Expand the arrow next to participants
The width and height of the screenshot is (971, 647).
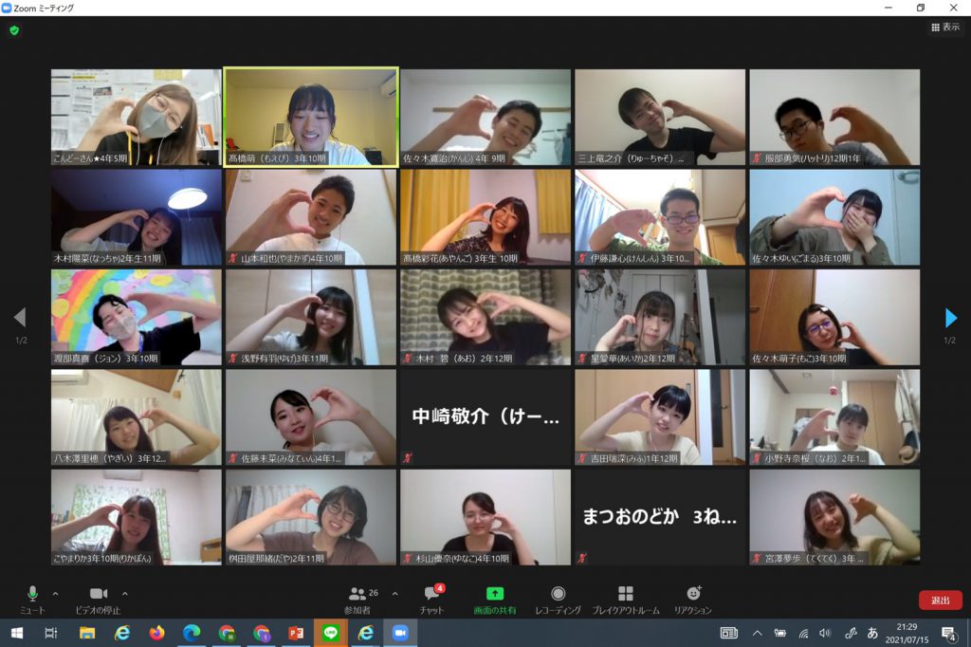click(394, 594)
